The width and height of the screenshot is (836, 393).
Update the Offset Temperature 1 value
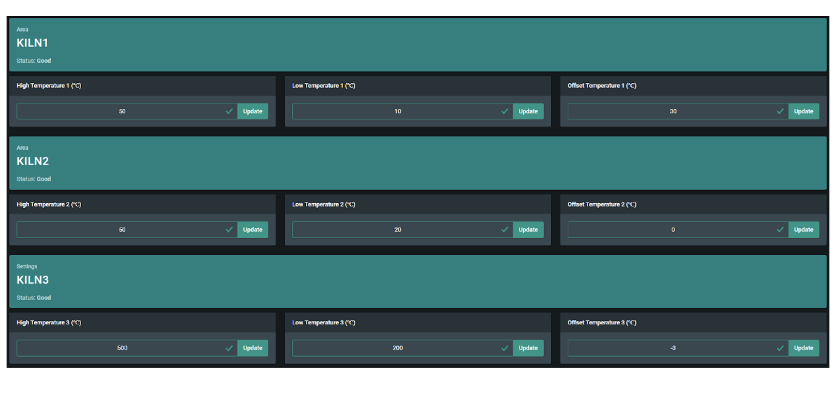(x=803, y=111)
